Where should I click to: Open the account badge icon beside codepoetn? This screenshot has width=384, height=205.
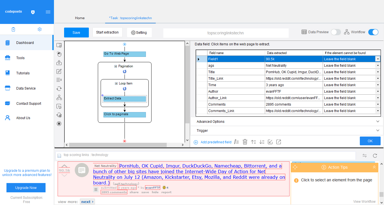coord(33,12)
